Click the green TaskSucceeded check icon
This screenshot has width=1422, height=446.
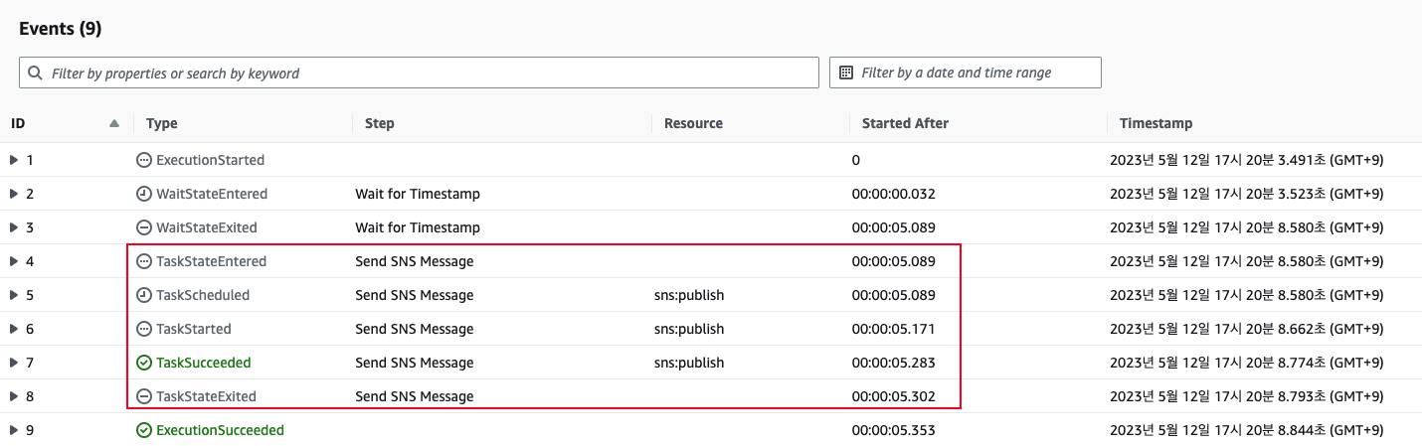click(144, 363)
